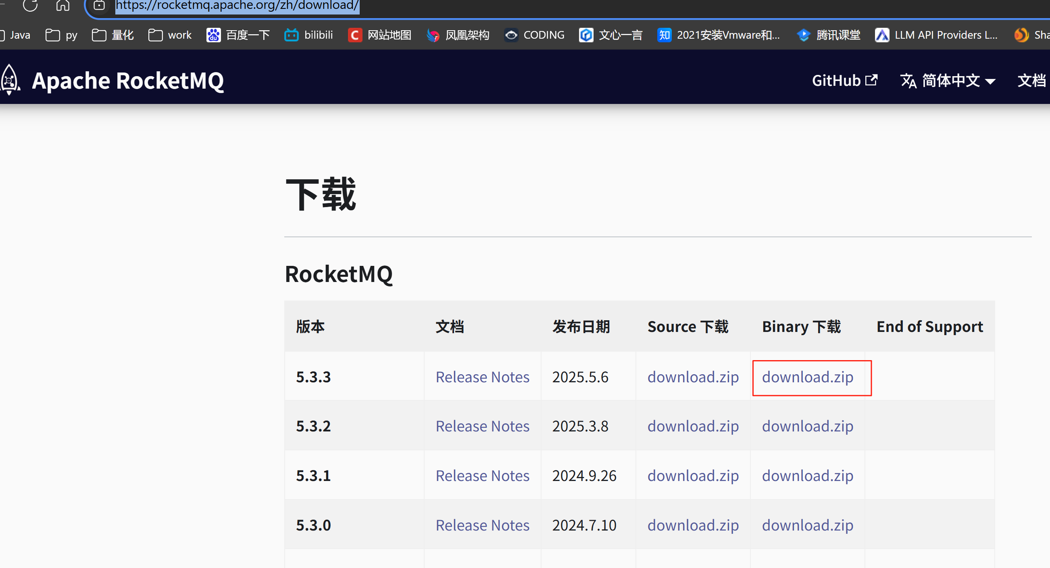Screen dimensions: 1050x568
Task: Download 5.3.0 source zip
Action: (693, 525)
